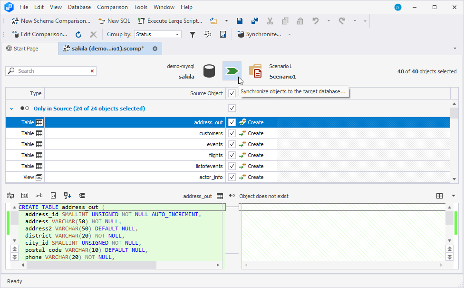The width and height of the screenshot is (464, 288).
Task: Open the filter funnel icon
Action: click(x=193, y=34)
